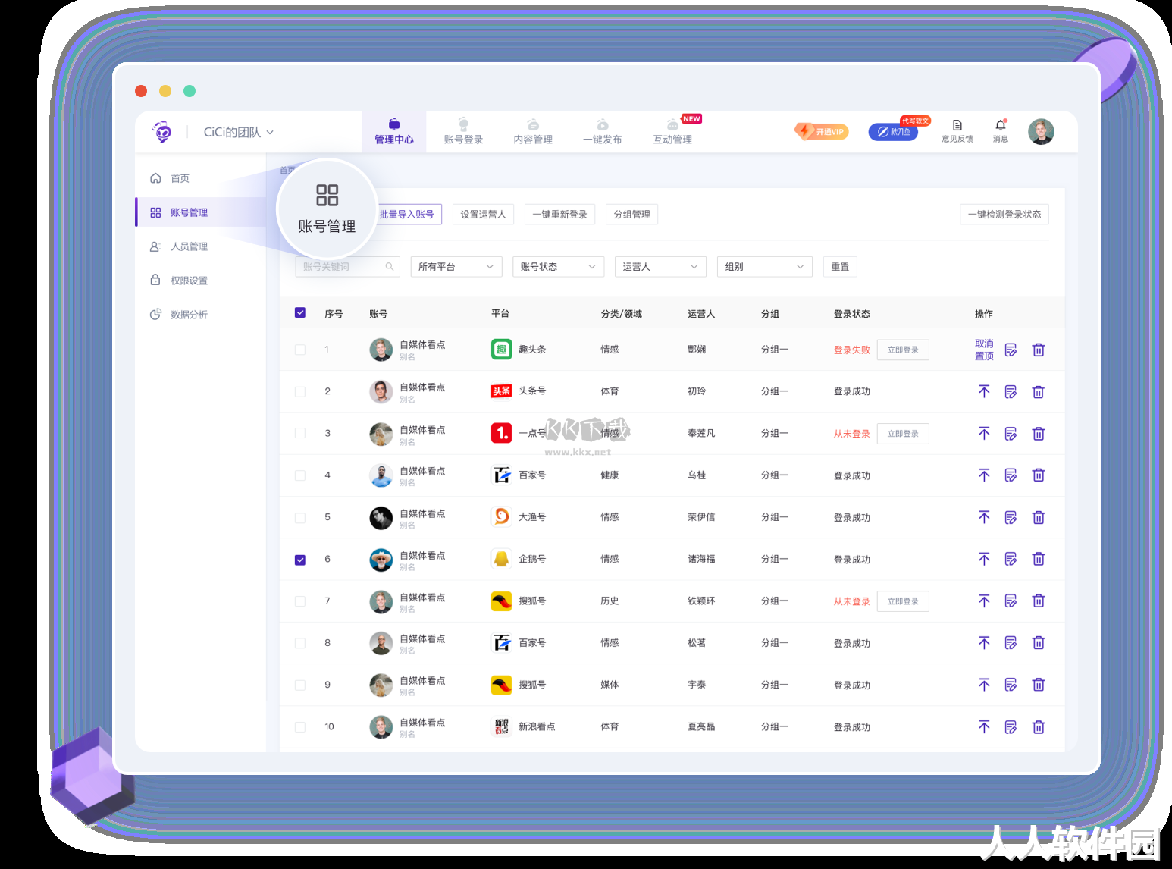Edit the row 10 新浪看点 account

pyautogui.click(x=1011, y=726)
